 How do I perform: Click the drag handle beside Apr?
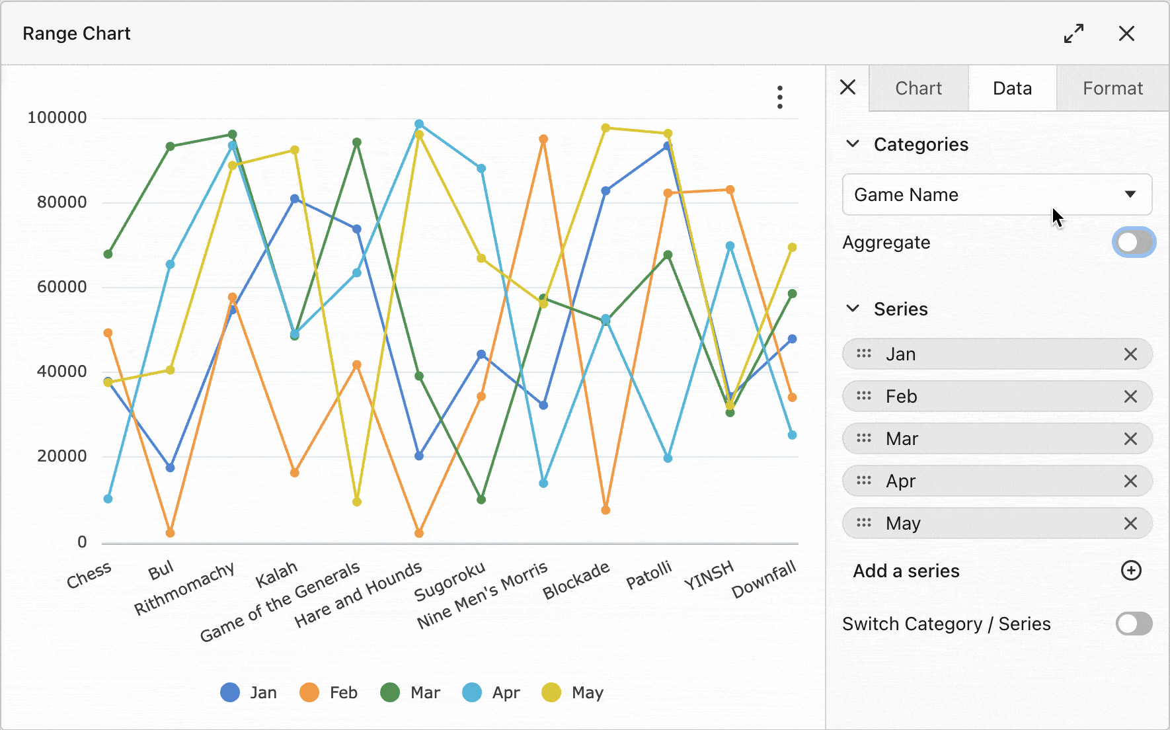[x=864, y=481]
